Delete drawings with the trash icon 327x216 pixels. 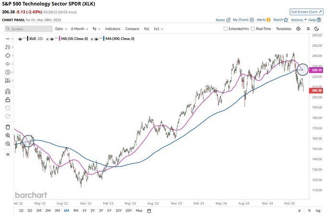tap(8, 127)
